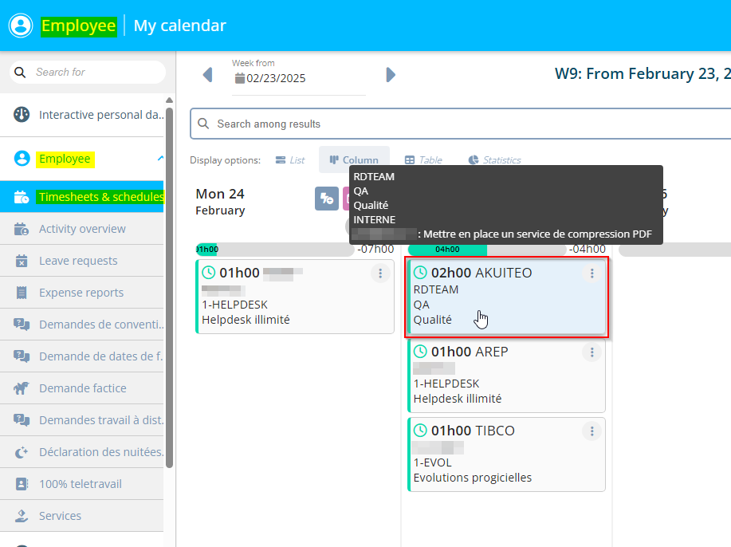Click the Search among results field
Image resolution: width=731 pixels, height=547 pixels.
pyautogui.click(x=462, y=124)
